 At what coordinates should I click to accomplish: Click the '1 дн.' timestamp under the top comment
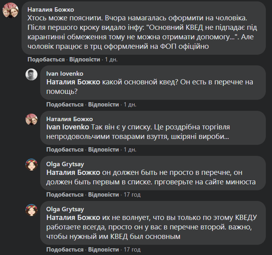111,59
